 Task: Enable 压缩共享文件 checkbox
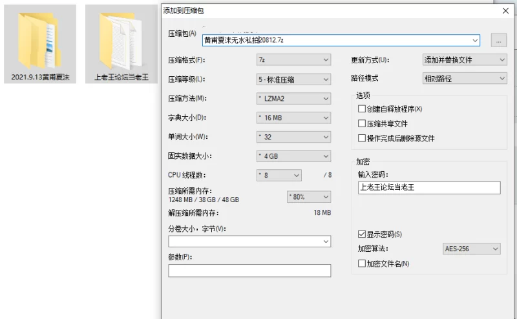362,123
